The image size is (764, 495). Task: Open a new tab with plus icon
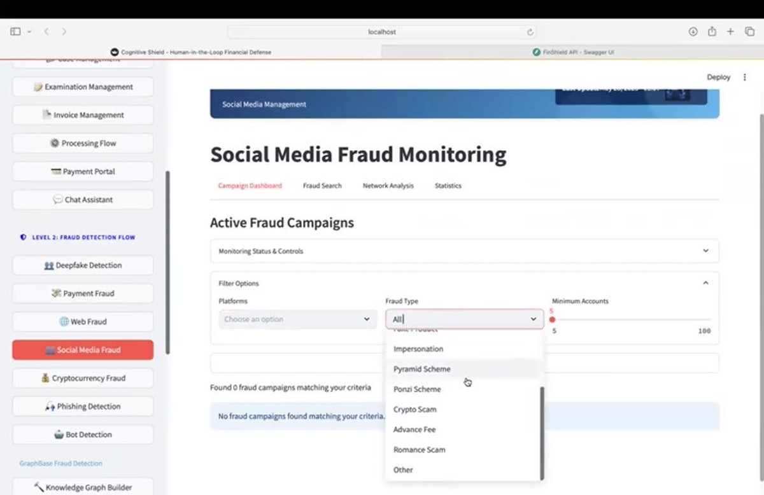coord(730,31)
